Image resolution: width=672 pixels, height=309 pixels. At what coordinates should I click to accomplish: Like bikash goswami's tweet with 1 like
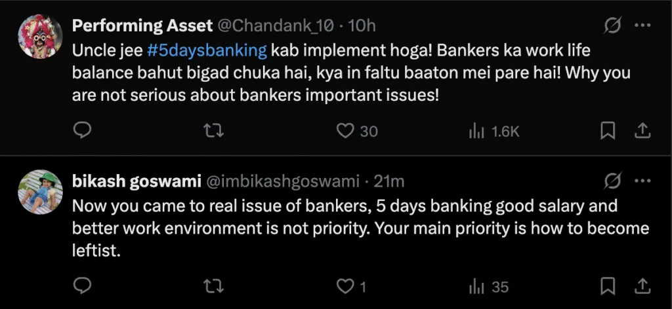pyautogui.click(x=345, y=286)
